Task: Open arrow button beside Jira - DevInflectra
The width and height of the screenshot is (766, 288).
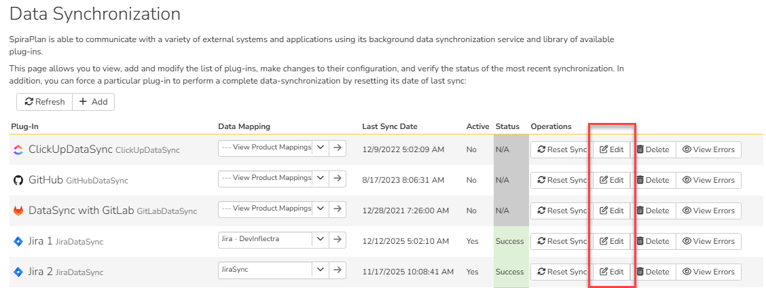Action: click(x=338, y=240)
